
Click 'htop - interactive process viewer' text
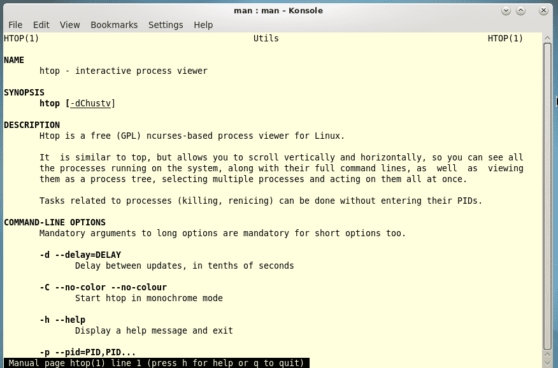[x=124, y=71]
